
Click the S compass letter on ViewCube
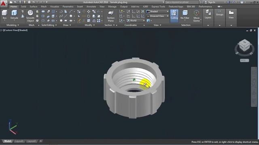point(237,53)
